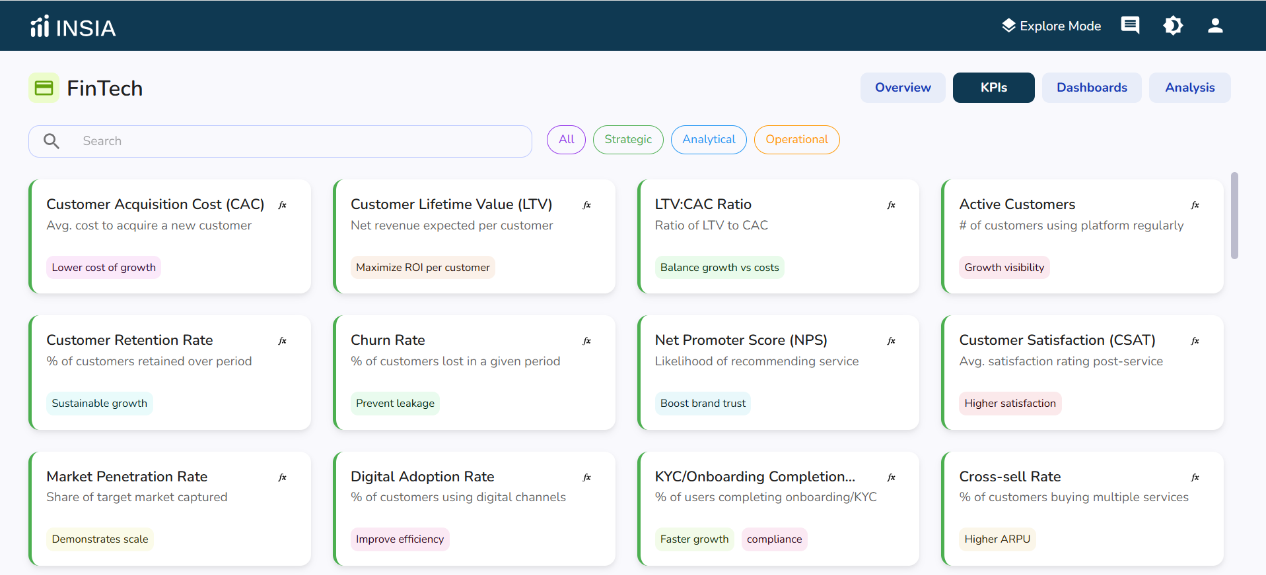This screenshot has width=1266, height=575.
Task: Open the Customer Satisfaction (CSAT) title
Action: [x=1057, y=340]
